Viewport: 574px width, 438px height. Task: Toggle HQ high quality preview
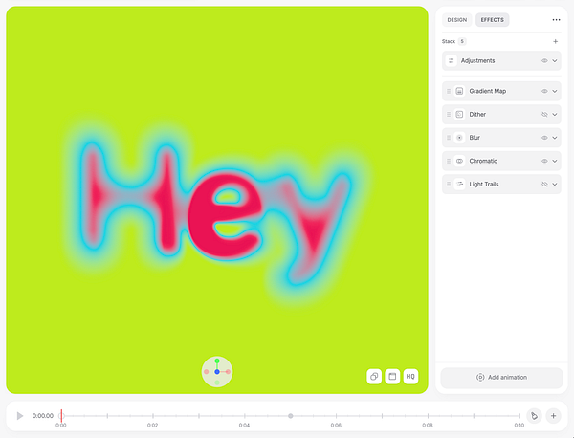point(410,377)
